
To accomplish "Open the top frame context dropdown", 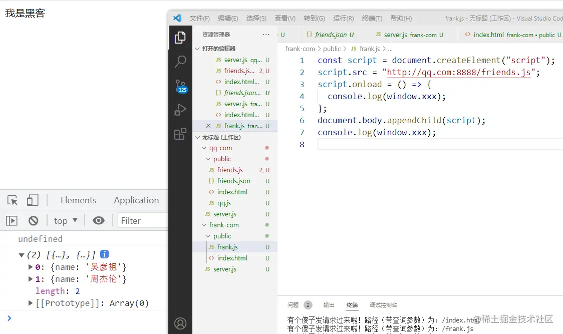I will click(64, 220).
